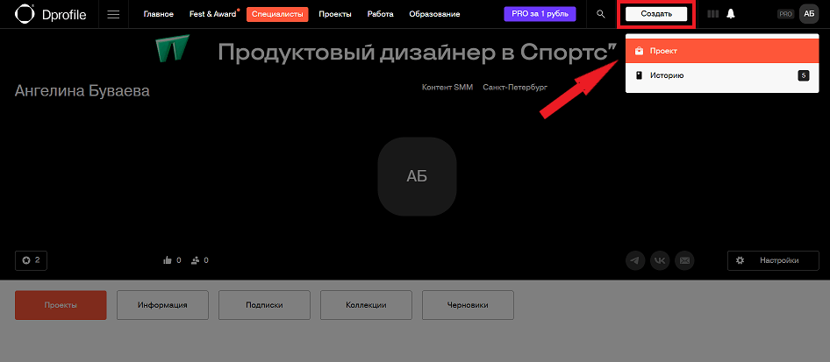Click the green Sports logo banner
Image resolution: width=830 pixels, height=362 pixels.
tap(173, 48)
